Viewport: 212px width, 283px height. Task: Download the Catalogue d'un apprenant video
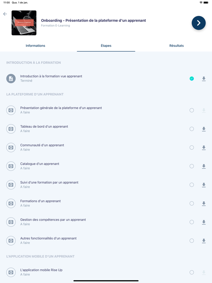pos(204,166)
